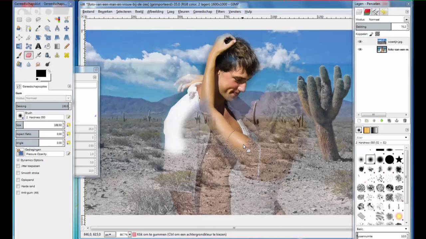Adjust the layer Dekking opacity slider
426x239 pixels.
382,27
